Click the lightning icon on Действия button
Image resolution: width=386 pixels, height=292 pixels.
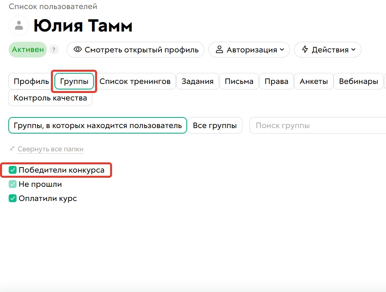[x=305, y=50]
